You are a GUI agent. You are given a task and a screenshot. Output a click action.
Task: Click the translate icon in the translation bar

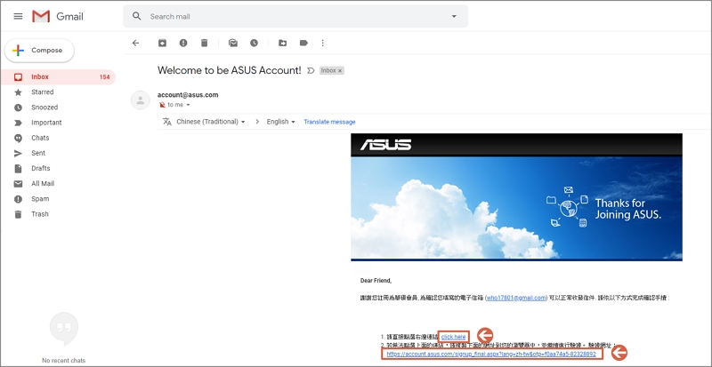pyautogui.click(x=167, y=122)
